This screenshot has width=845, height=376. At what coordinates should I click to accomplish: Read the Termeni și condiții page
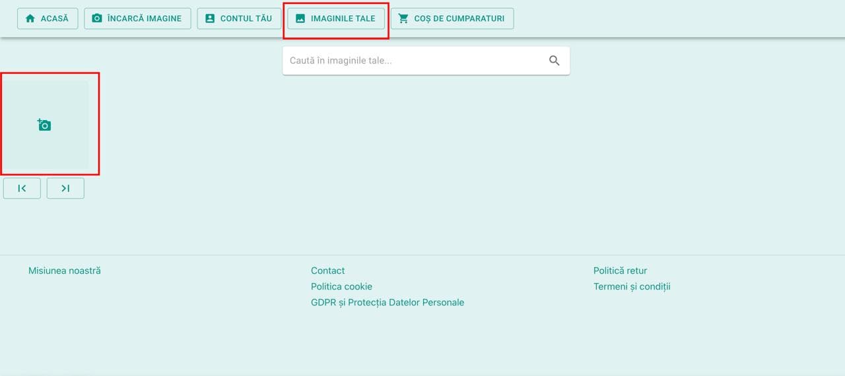(x=632, y=286)
